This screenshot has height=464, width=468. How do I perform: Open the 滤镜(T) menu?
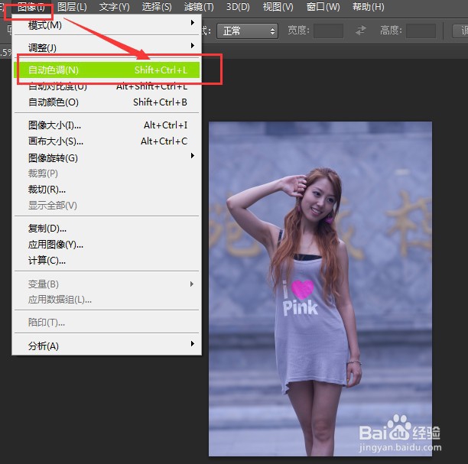pyautogui.click(x=199, y=7)
